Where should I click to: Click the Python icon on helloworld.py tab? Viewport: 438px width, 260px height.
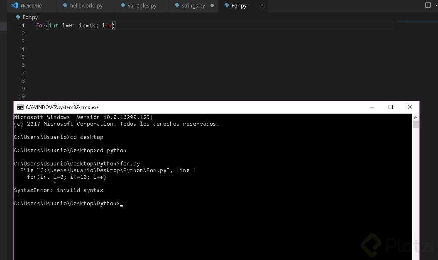(x=65, y=5)
